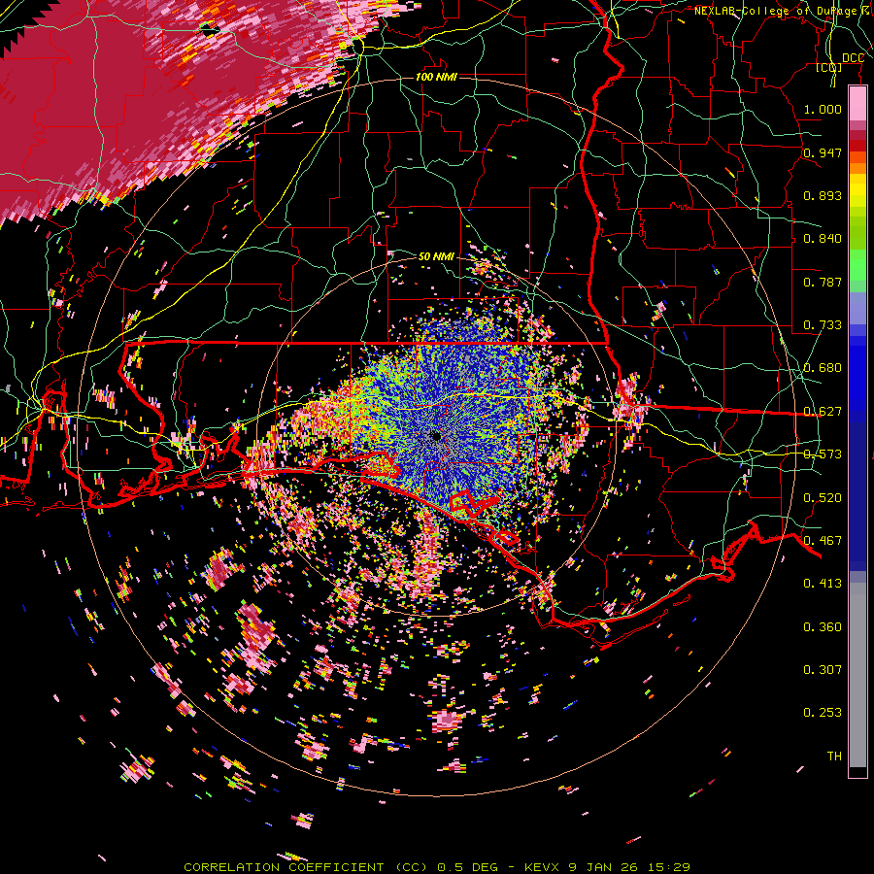Click the 0.520 legend value
Viewport: 874px width, 874px height.
[x=823, y=498]
